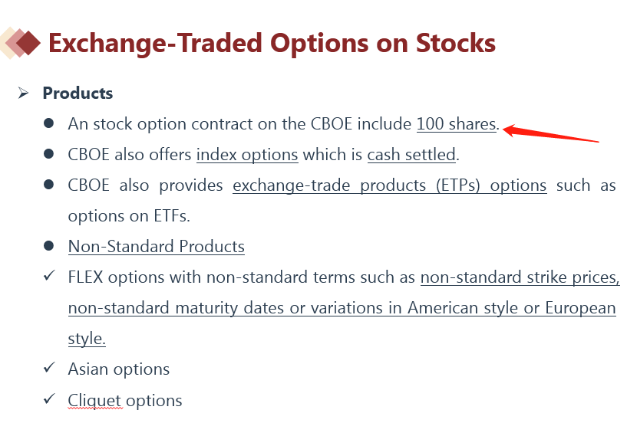
Task: Click the word "Cliquet" with spelling underline
Action: pos(94,399)
